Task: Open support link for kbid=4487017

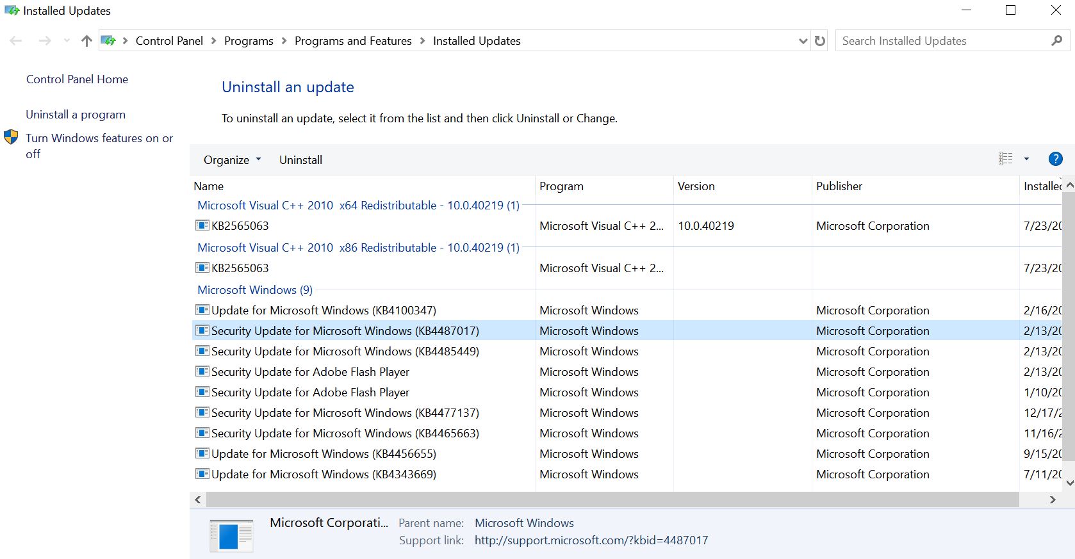Action: pos(591,540)
